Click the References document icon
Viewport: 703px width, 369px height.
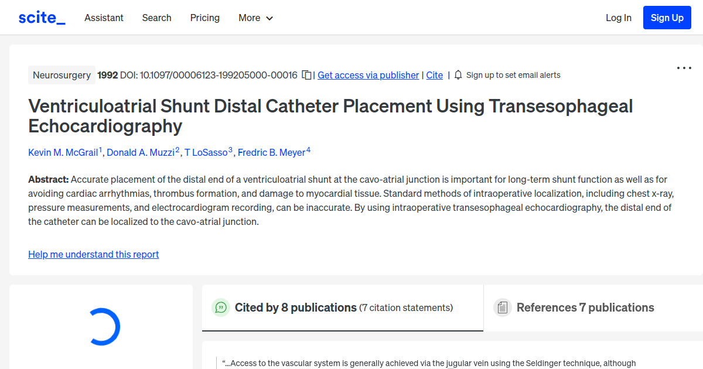point(502,307)
